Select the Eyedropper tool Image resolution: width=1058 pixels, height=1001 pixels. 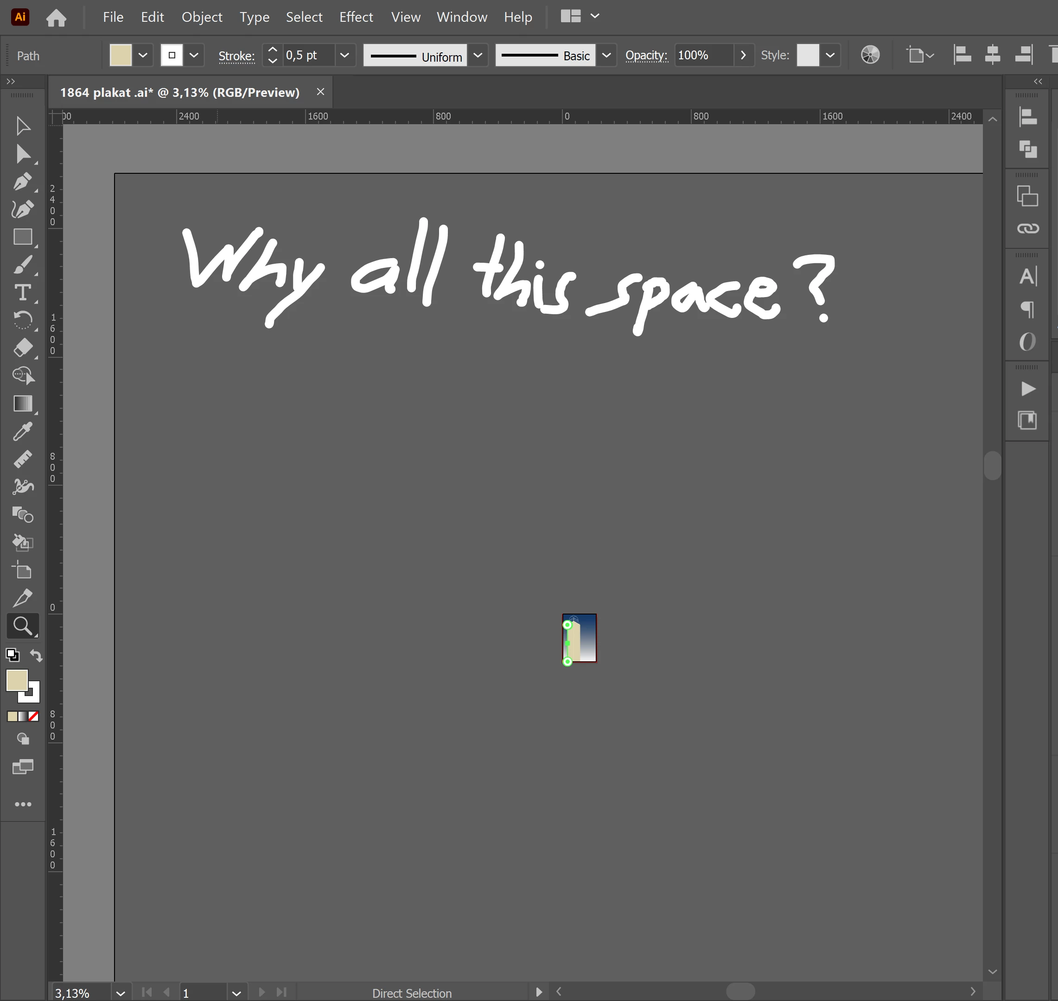pos(22,431)
